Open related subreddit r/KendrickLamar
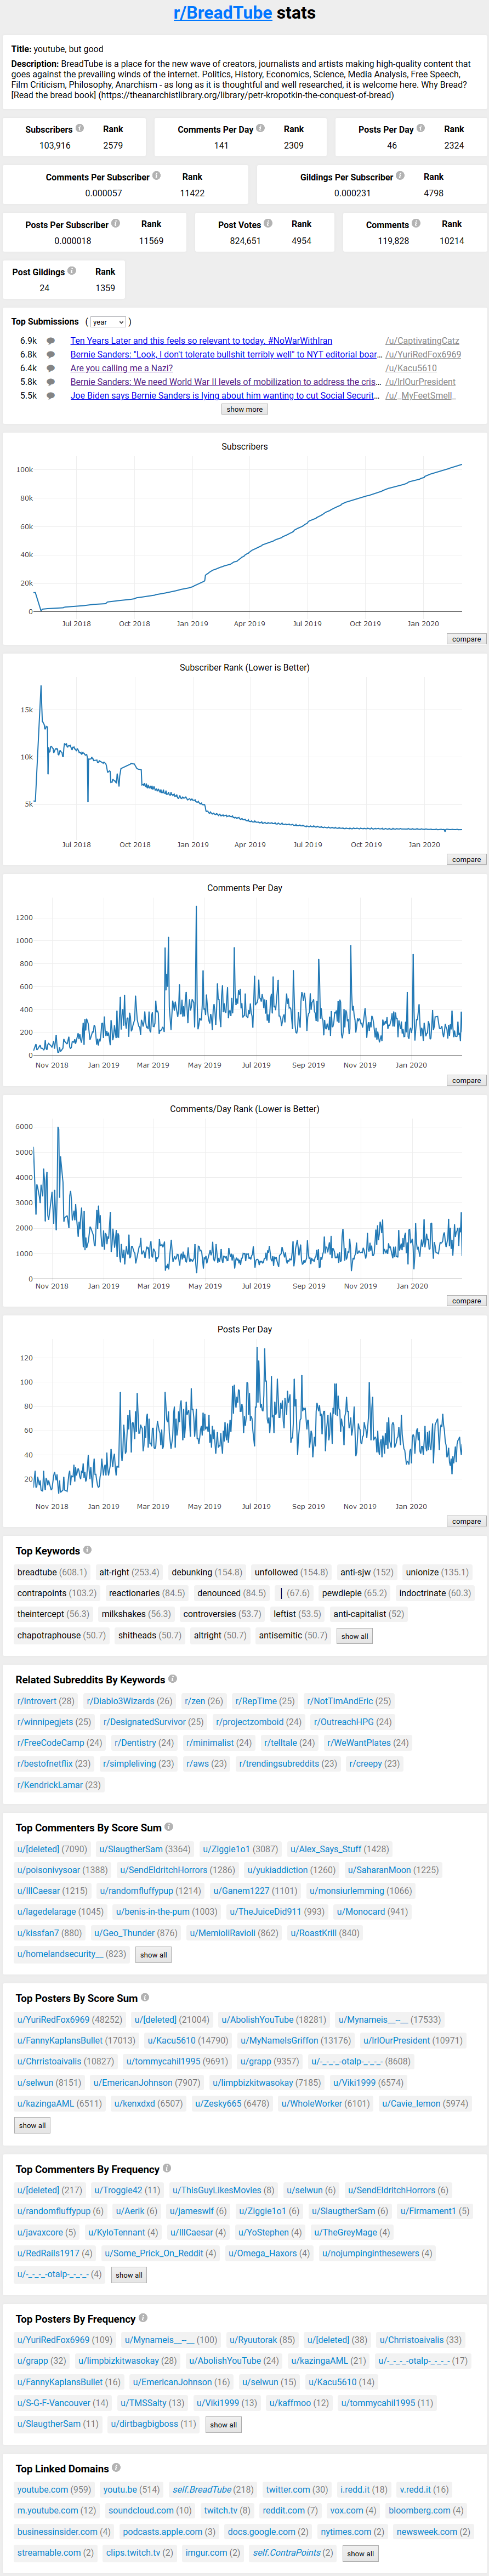Image resolution: width=489 pixels, height=2576 pixels. [50, 1784]
